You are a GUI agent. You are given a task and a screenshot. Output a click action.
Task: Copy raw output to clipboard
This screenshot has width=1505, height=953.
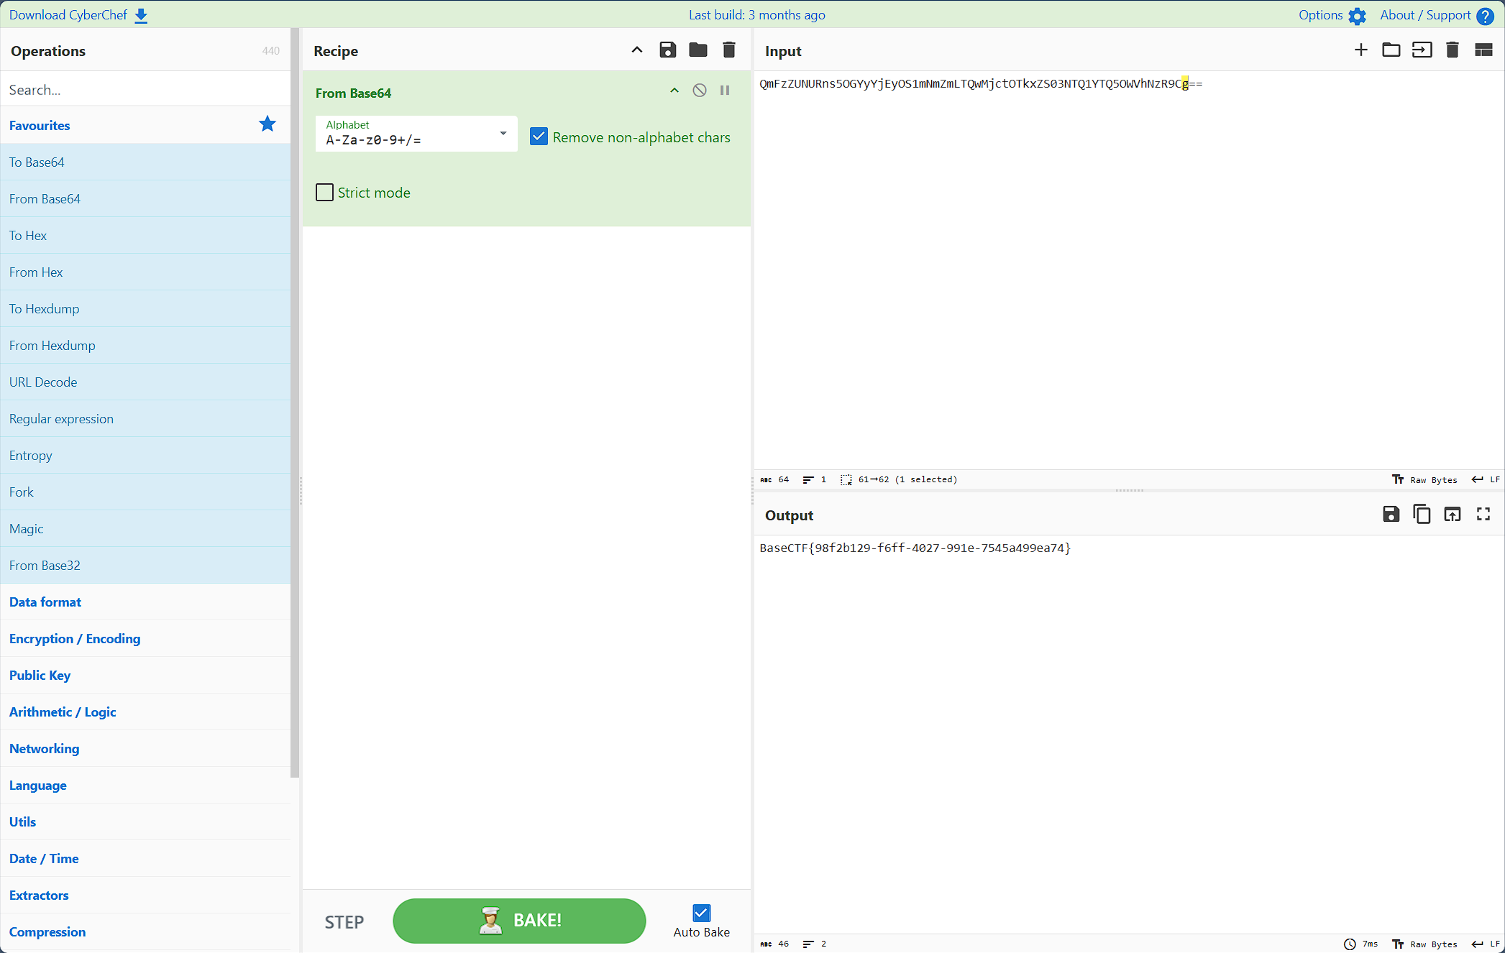1422,515
